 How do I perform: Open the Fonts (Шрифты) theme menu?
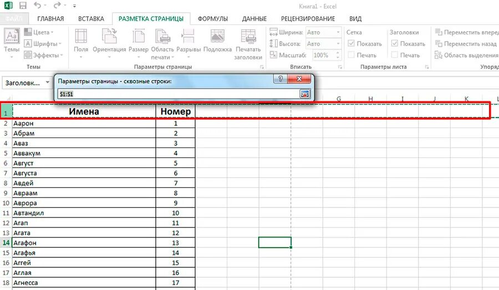(x=43, y=44)
